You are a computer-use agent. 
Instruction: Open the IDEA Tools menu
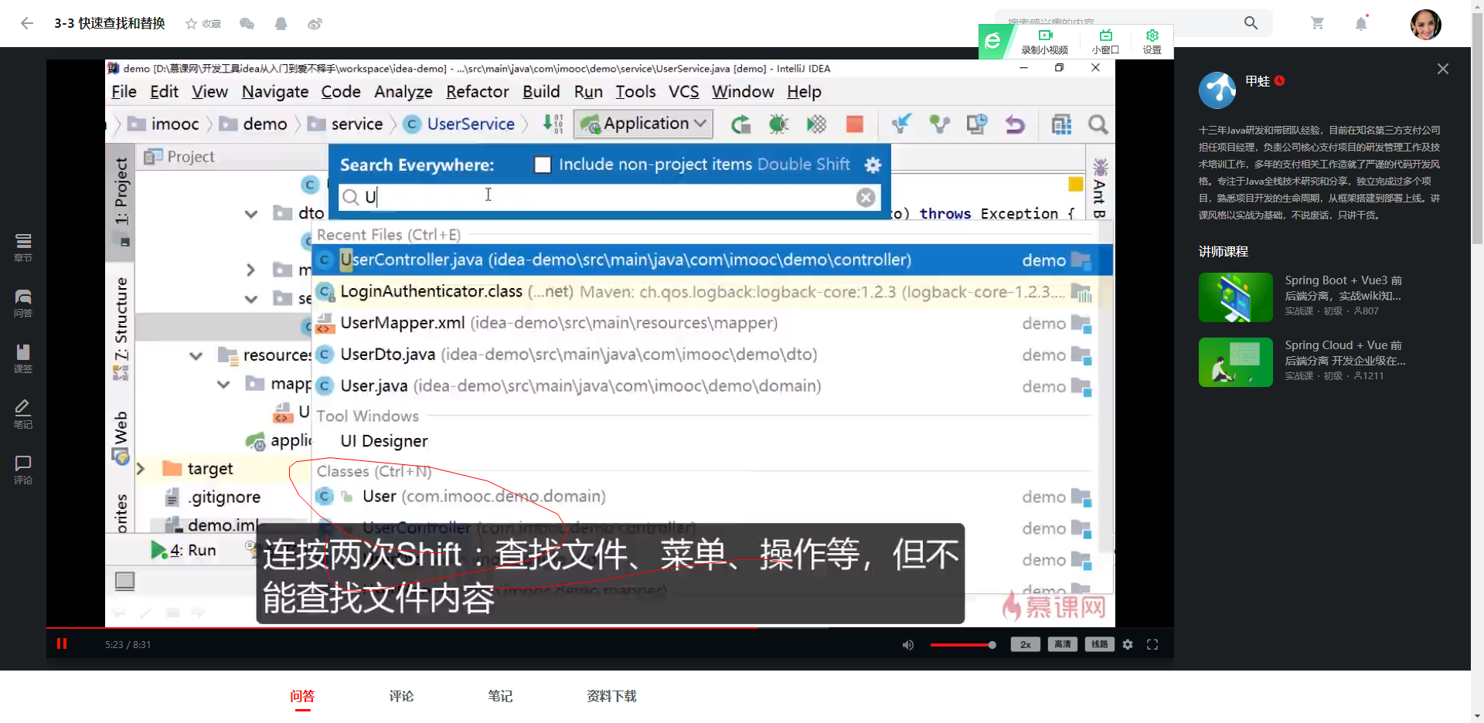[x=635, y=92]
